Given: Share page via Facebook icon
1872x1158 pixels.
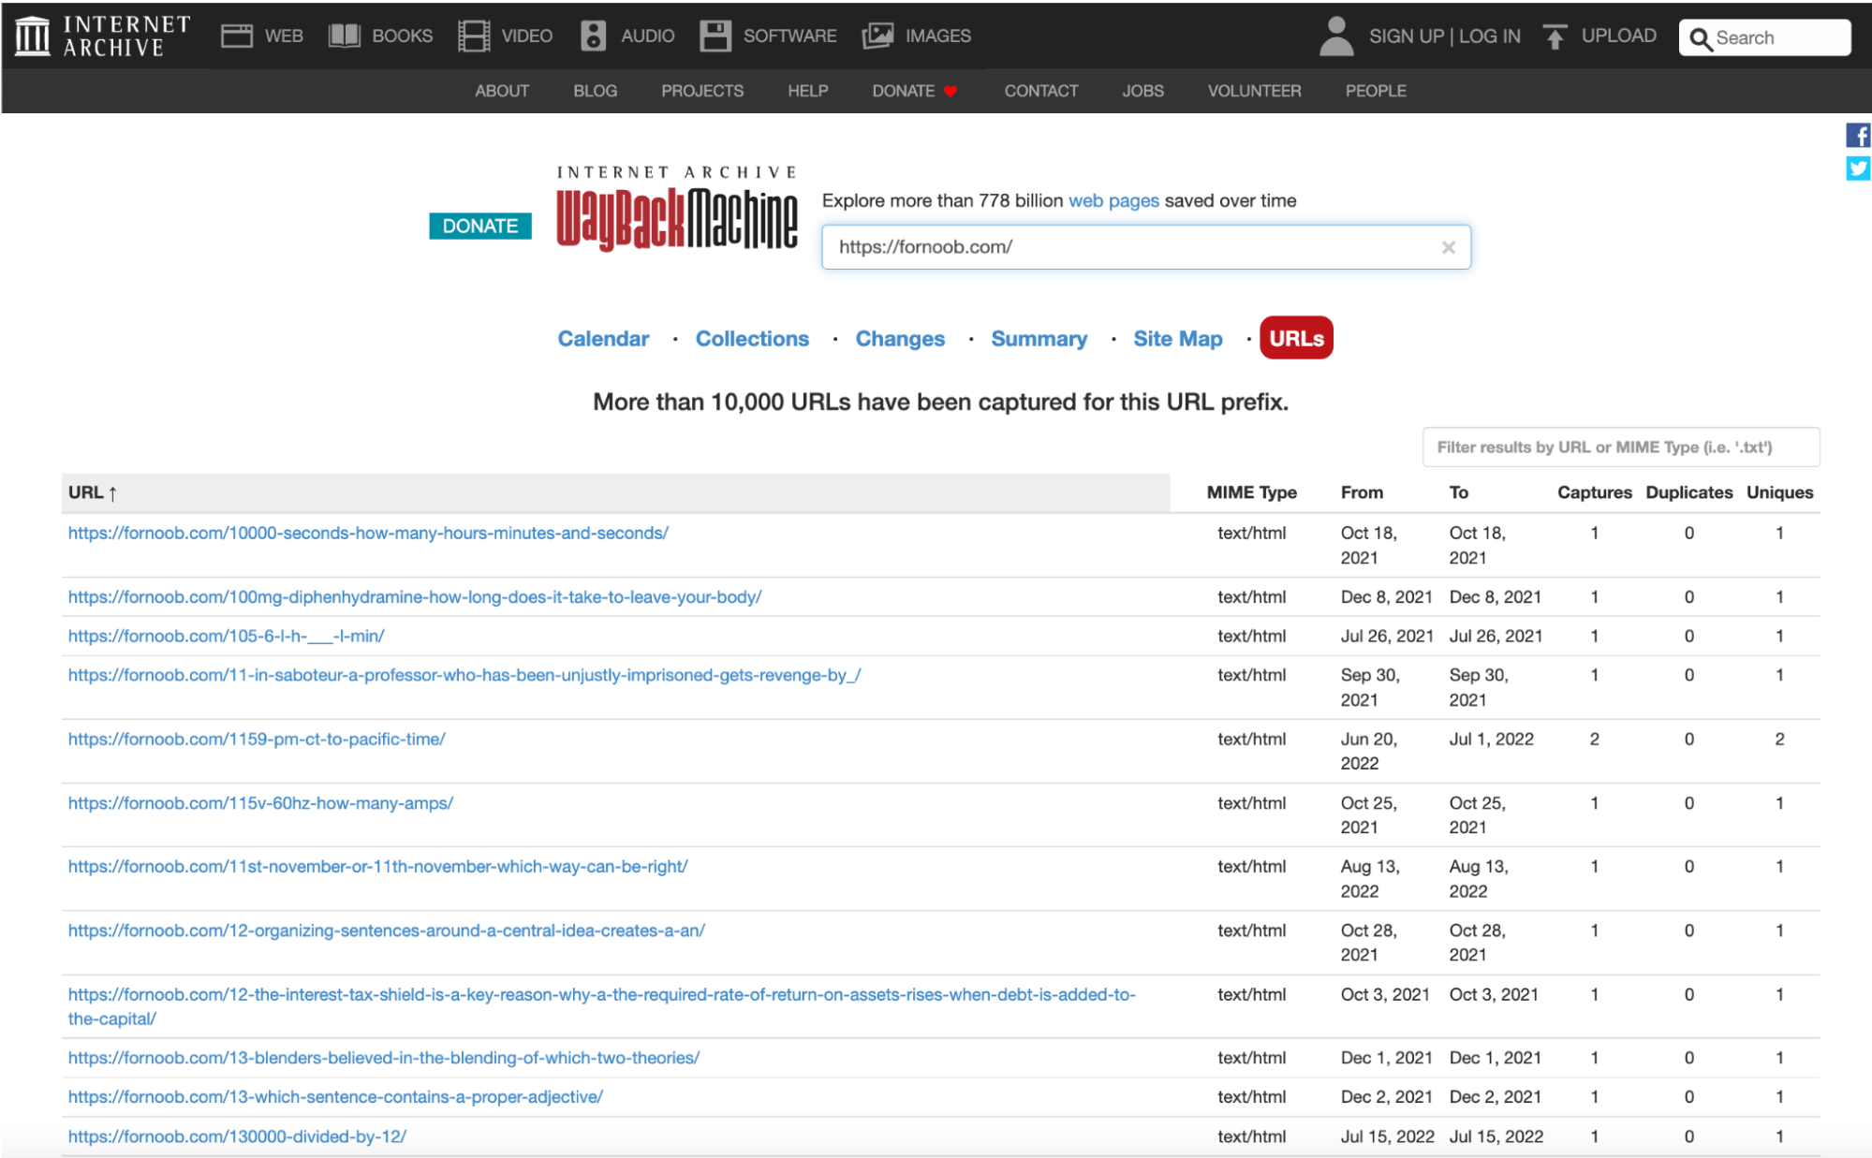Looking at the screenshot, I should click(1858, 135).
